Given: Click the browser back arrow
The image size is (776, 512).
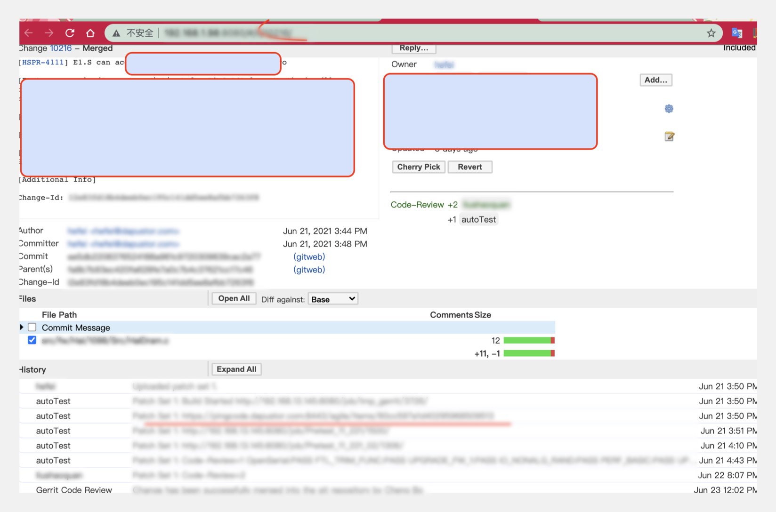Looking at the screenshot, I should 29,33.
